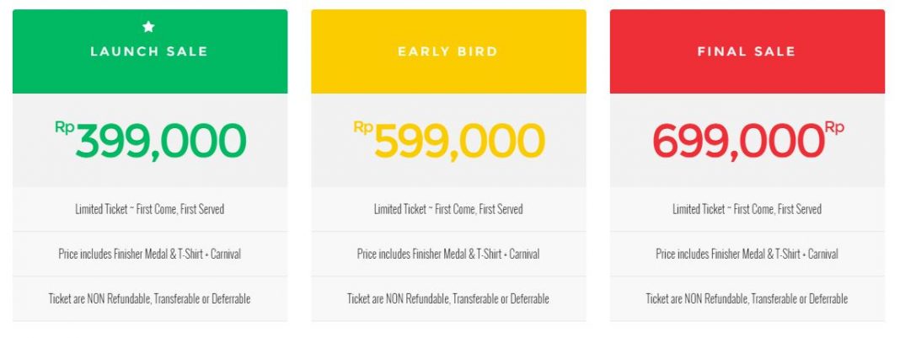Click NON Refundable row in Final Sale card

(747, 298)
